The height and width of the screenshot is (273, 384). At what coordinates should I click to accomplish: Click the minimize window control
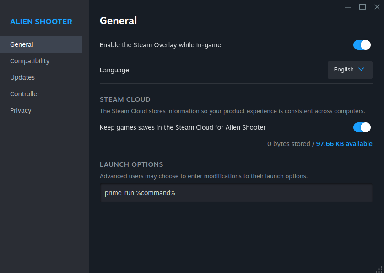click(348, 7)
